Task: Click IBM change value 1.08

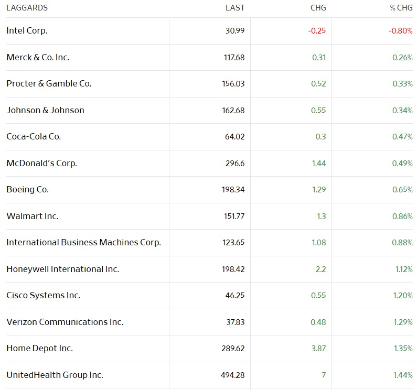Action: click(x=319, y=243)
